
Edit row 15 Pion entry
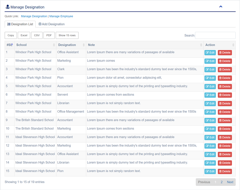210,171
